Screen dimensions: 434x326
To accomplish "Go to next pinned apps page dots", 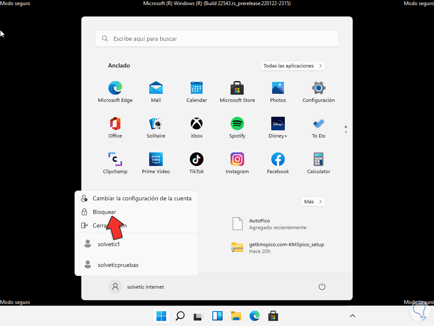I will coord(345,129).
